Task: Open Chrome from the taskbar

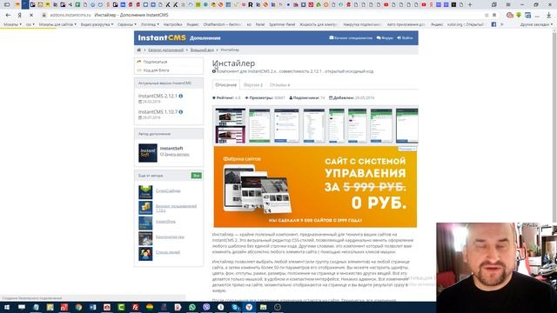Action: pos(78,307)
